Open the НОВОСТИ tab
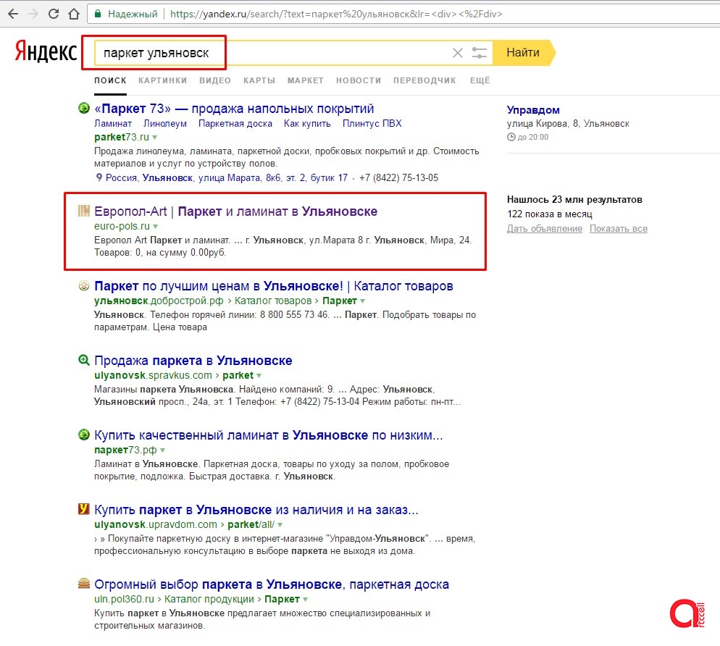720x646 pixels. click(359, 80)
